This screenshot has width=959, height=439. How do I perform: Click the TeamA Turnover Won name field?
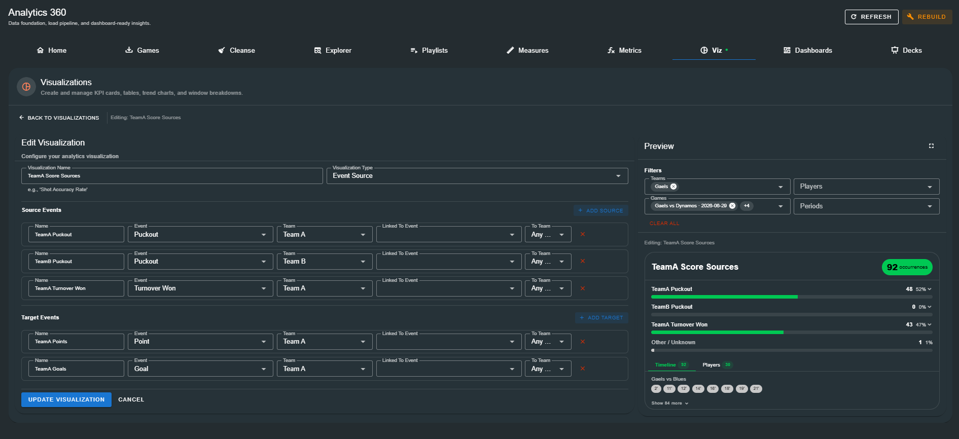[76, 288]
